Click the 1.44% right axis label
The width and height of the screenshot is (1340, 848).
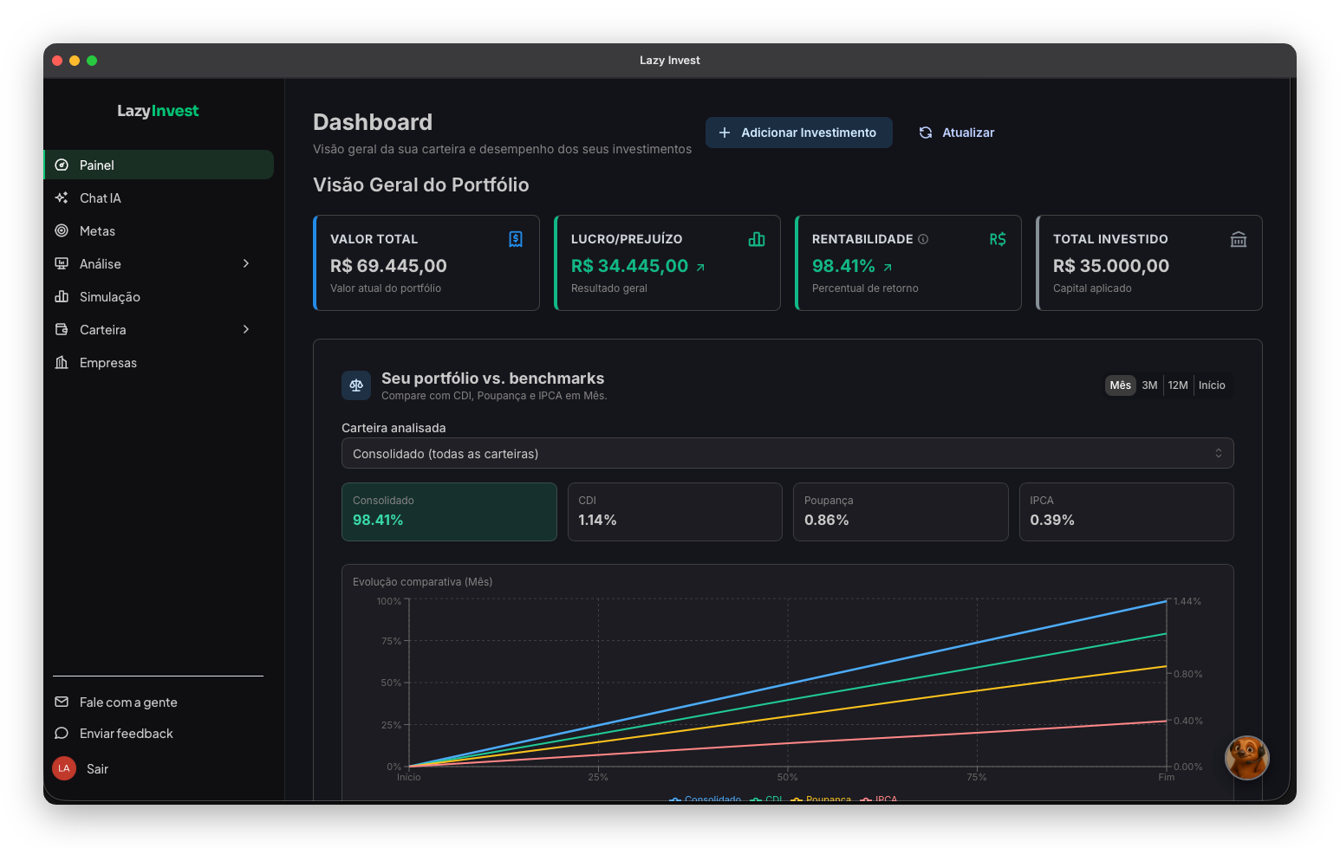click(1187, 601)
